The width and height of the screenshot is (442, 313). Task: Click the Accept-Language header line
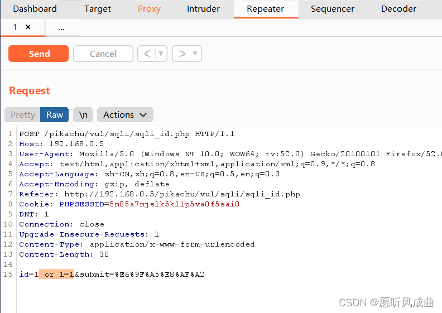pos(150,174)
